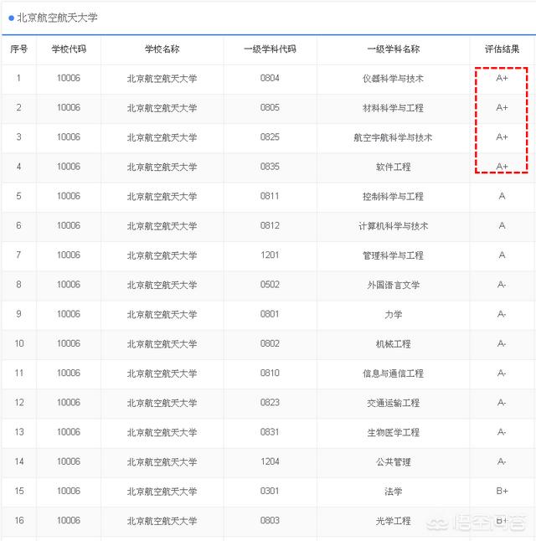Screen dimensions: 536x541
Task: Select the 生物医学工程 cell
Action: (x=393, y=432)
